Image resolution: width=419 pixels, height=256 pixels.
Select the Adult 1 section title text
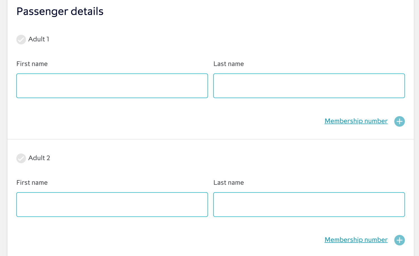39,39
